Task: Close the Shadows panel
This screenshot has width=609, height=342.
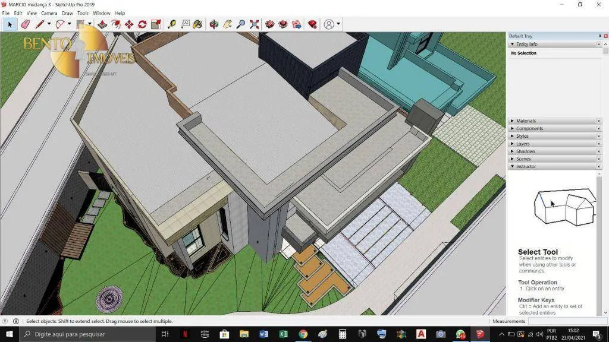Action: pos(598,151)
